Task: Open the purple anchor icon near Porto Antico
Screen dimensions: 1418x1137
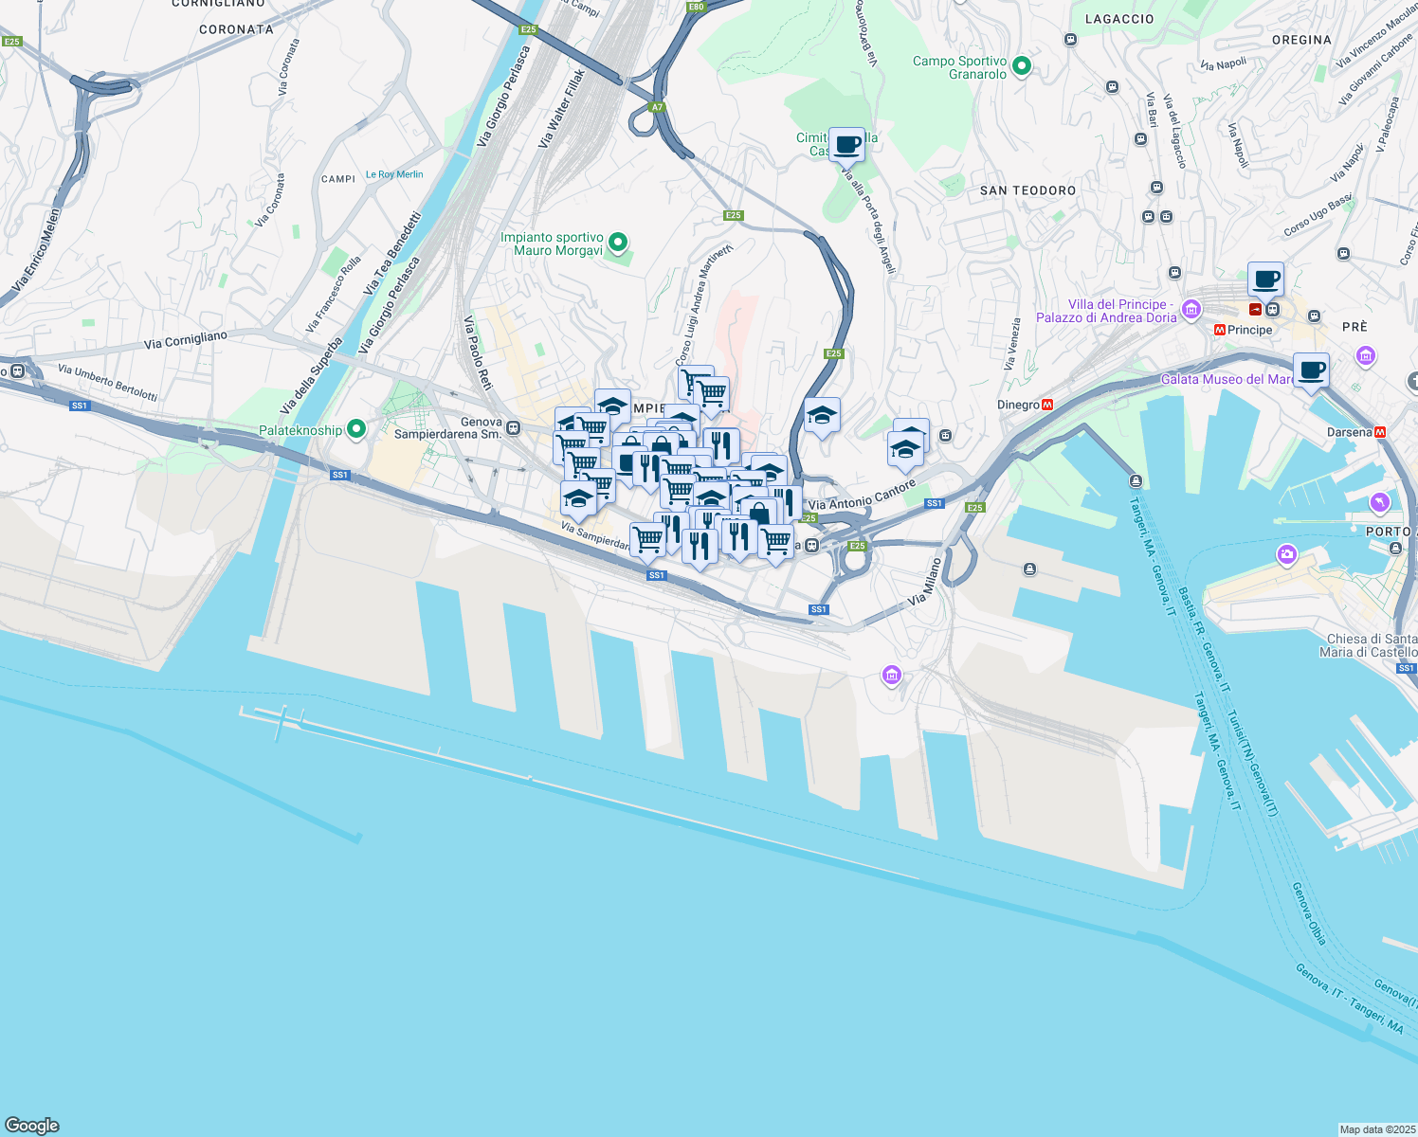Action: [x=1379, y=503]
